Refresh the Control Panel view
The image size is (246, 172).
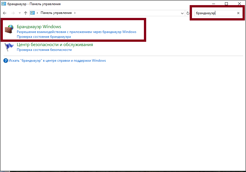(x=188, y=13)
